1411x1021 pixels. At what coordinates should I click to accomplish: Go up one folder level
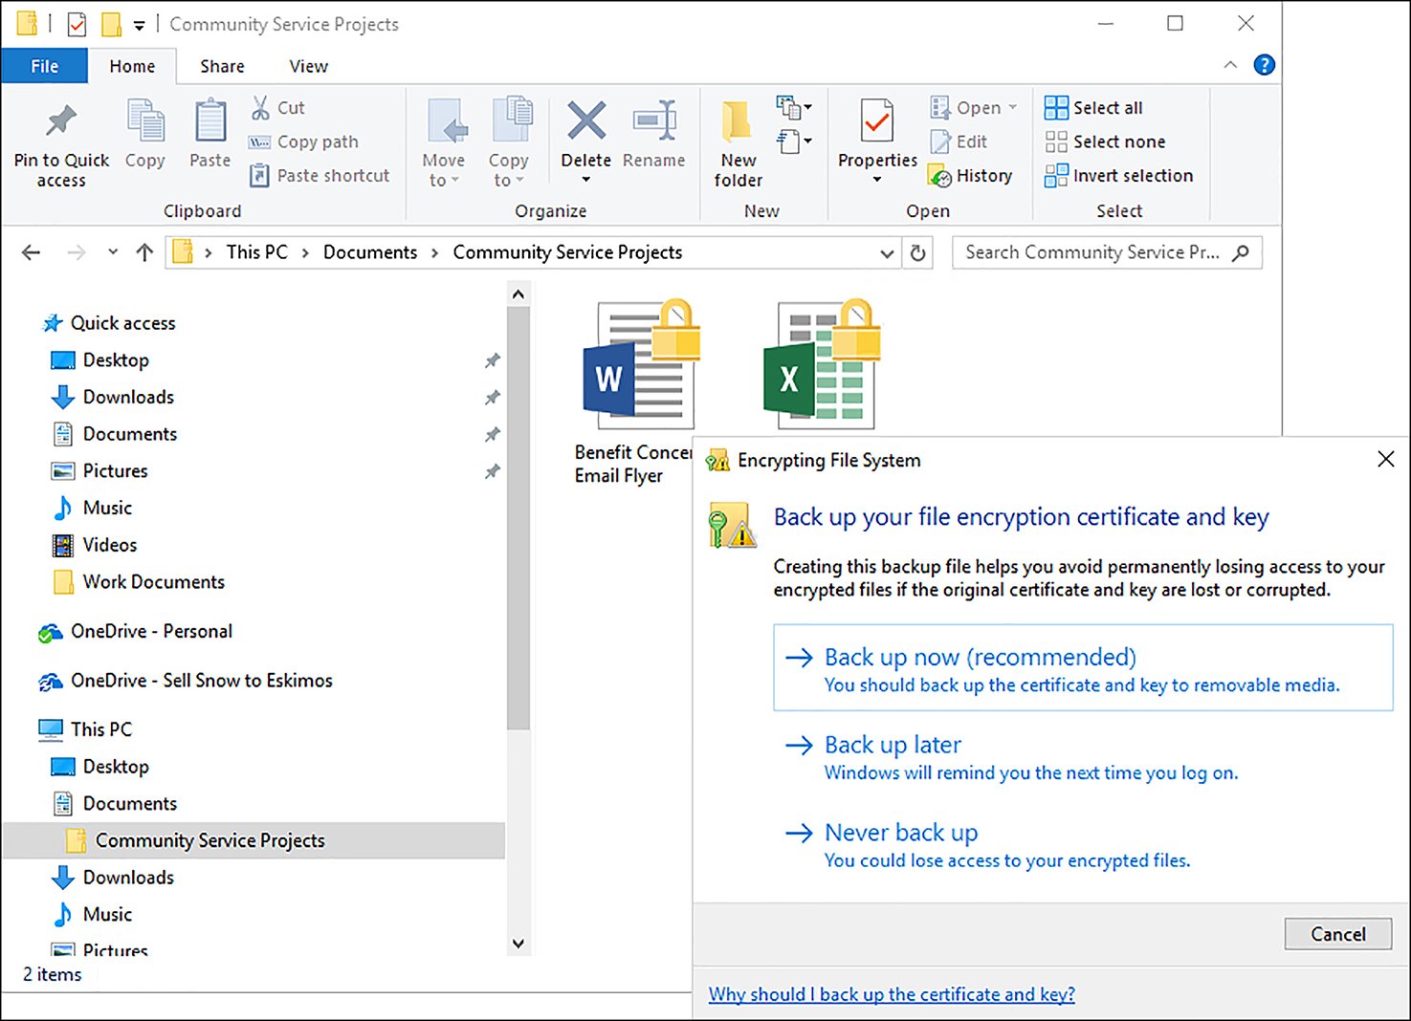click(144, 252)
